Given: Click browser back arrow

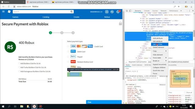Looking at the screenshot, I should click(3, 6).
